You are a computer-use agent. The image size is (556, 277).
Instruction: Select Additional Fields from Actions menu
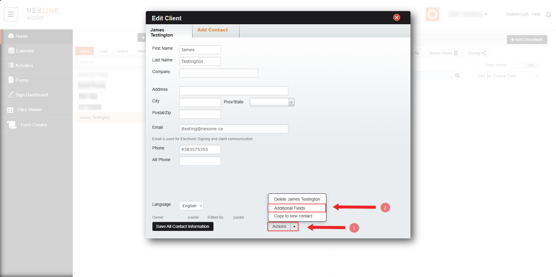pos(290,208)
